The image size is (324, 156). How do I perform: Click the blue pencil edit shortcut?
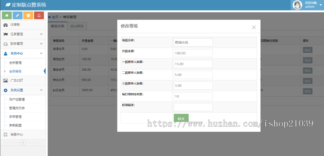tap(18, 15)
